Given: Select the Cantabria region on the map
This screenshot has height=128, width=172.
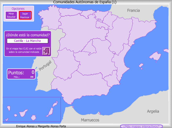Looking at the screenshot, I should (88, 14).
